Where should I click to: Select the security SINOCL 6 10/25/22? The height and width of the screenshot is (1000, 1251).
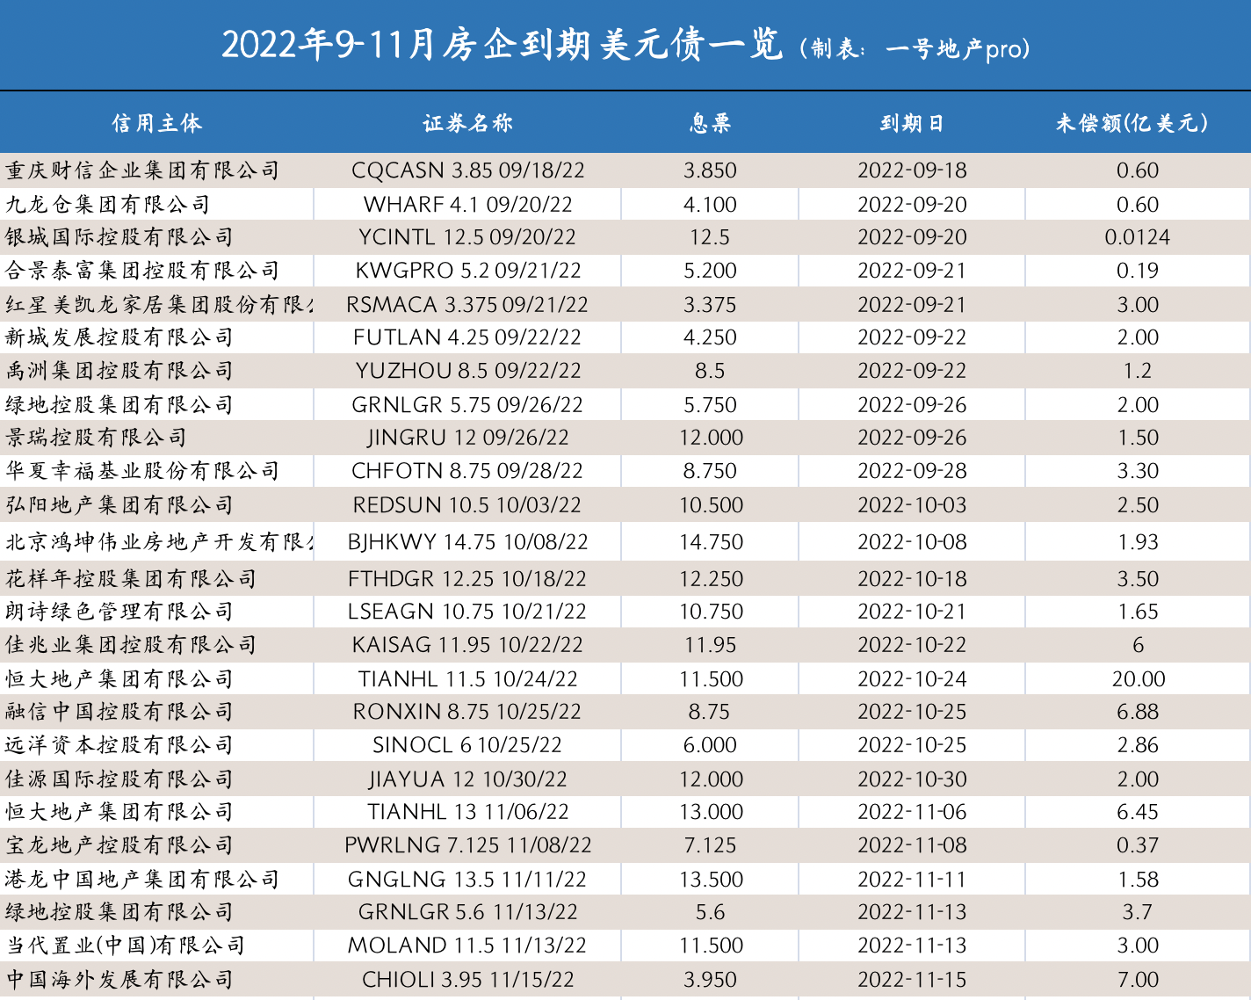pyautogui.click(x=467, y=745)
